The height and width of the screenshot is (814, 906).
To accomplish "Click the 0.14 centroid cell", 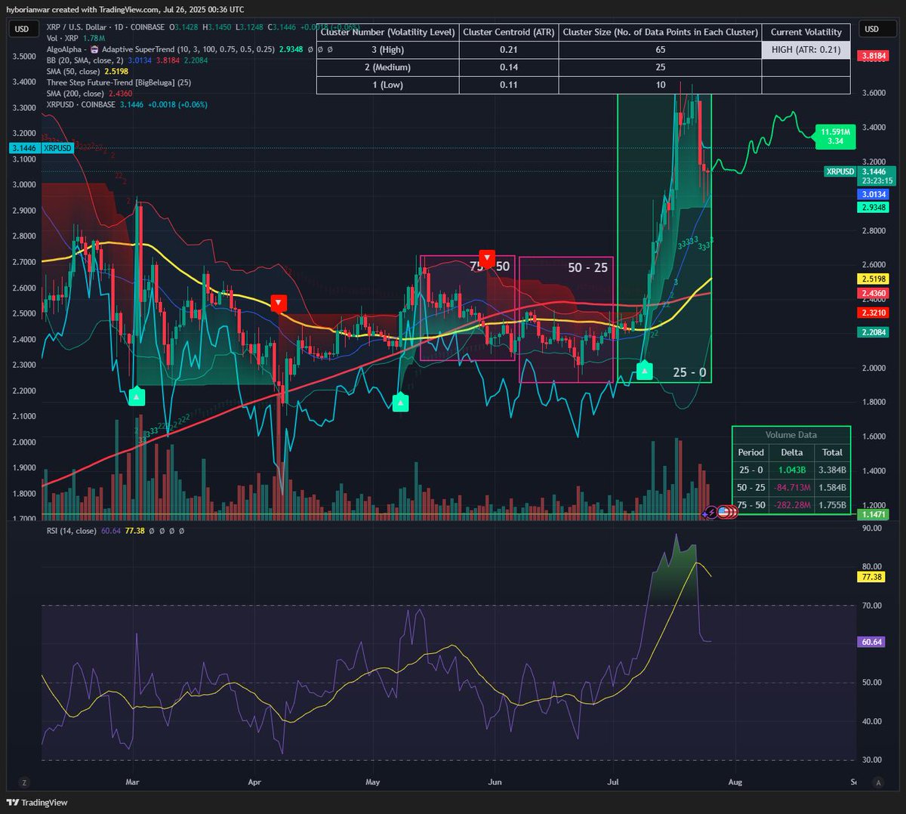I will (x=508, y=67).
